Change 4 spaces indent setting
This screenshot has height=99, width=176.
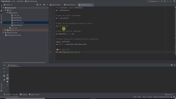click(150, 97)
